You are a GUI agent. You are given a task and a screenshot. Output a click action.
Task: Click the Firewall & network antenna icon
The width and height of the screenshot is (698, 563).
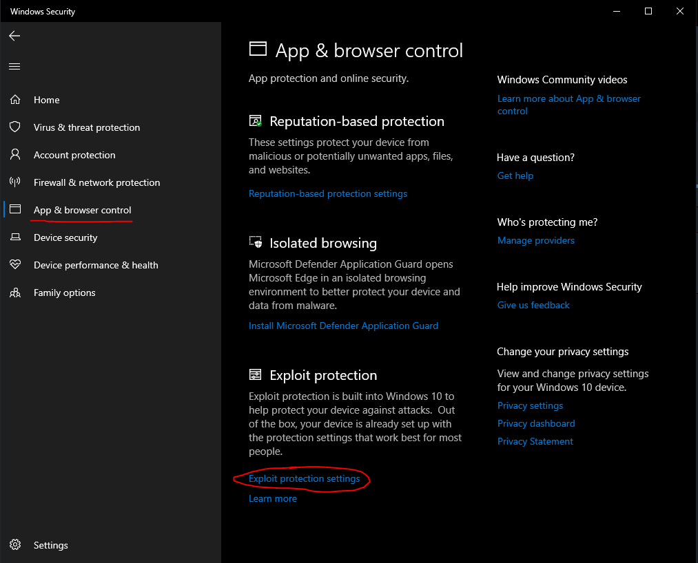[14, 182]
